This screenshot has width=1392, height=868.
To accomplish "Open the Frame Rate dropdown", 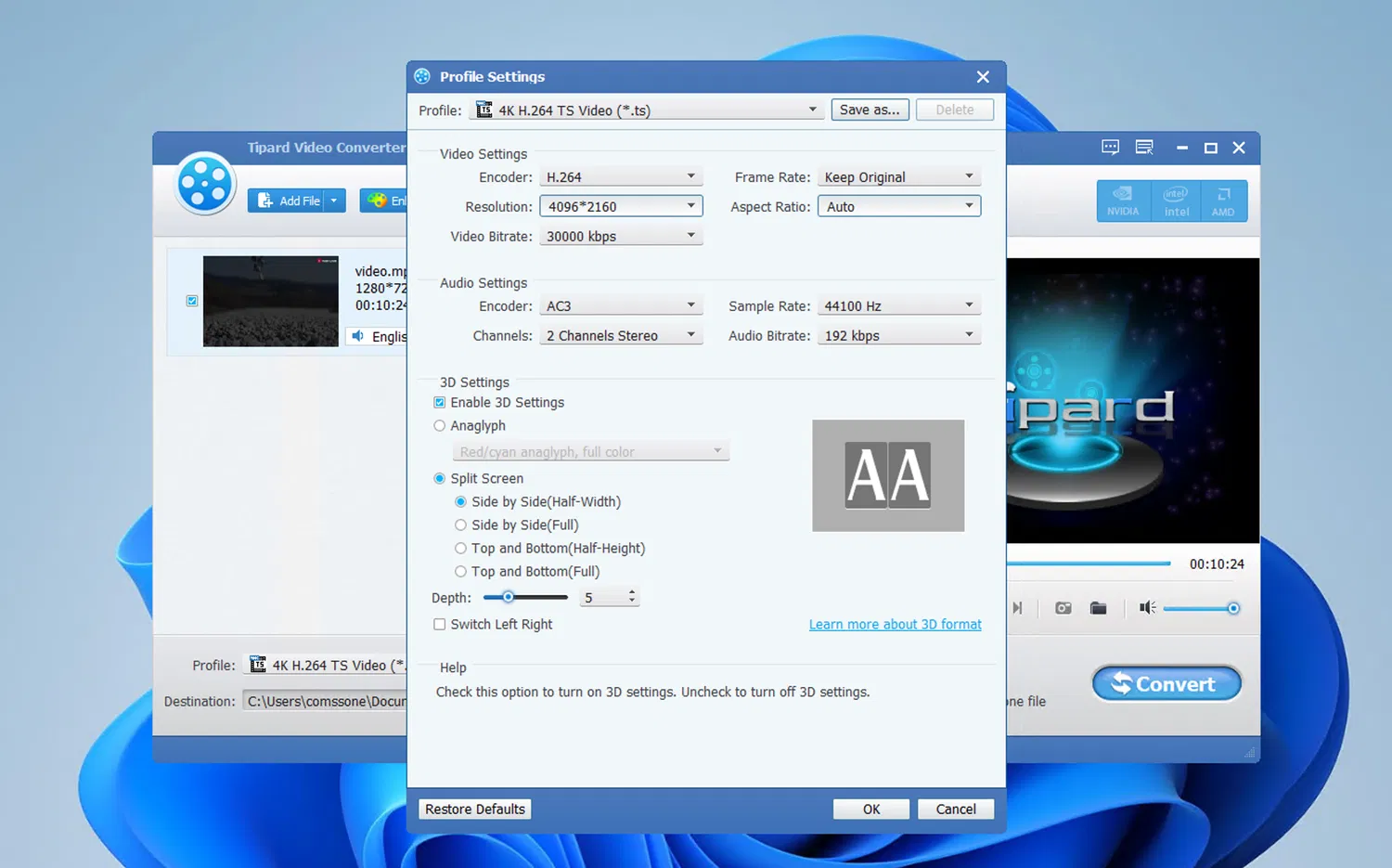I will point(898,176).
